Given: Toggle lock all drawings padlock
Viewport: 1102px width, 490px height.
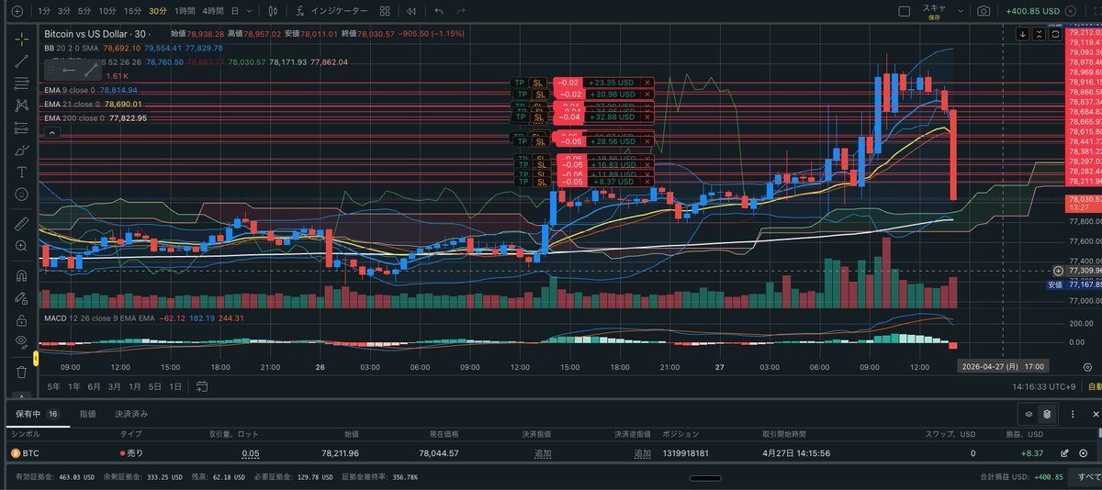Looking at the screenshot, I should click(21, 319).
